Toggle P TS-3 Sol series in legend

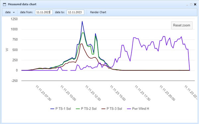pos(112,109)
